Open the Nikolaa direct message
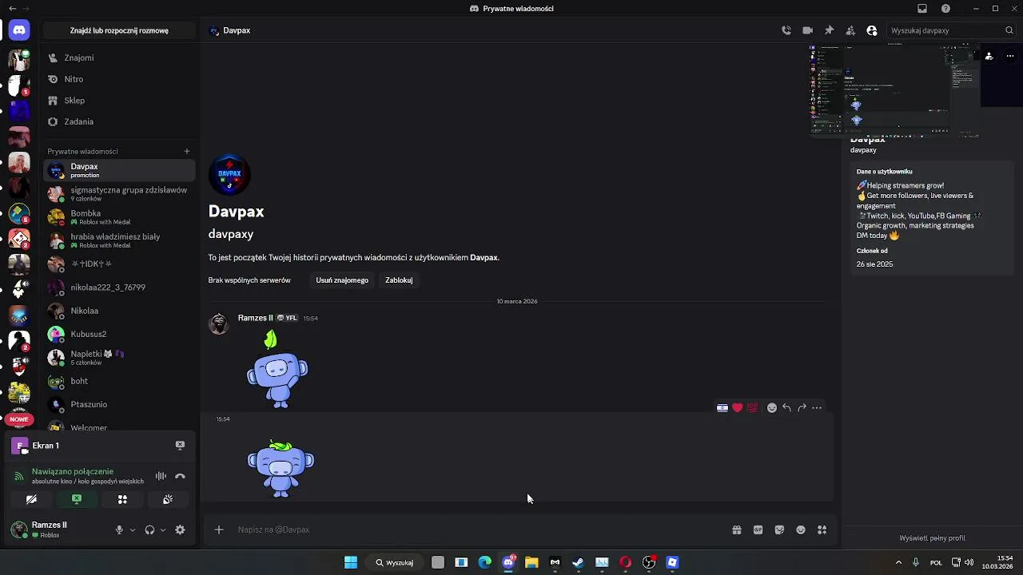This screenshot has width=1023, height=575. tap(119, 311)
